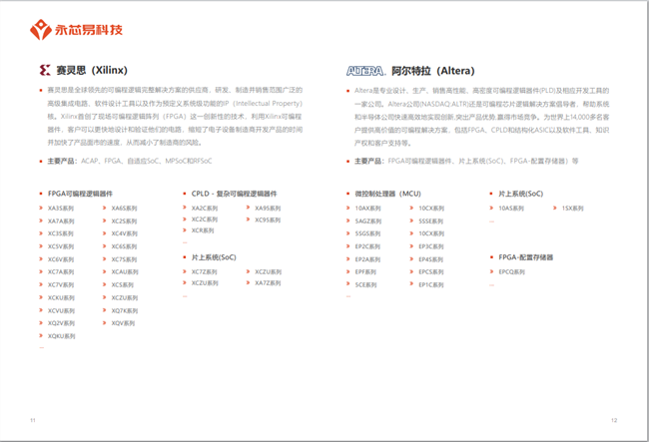Click the arrow icon beside EPCQ系列
649x442 pixels.
point(493,271)
